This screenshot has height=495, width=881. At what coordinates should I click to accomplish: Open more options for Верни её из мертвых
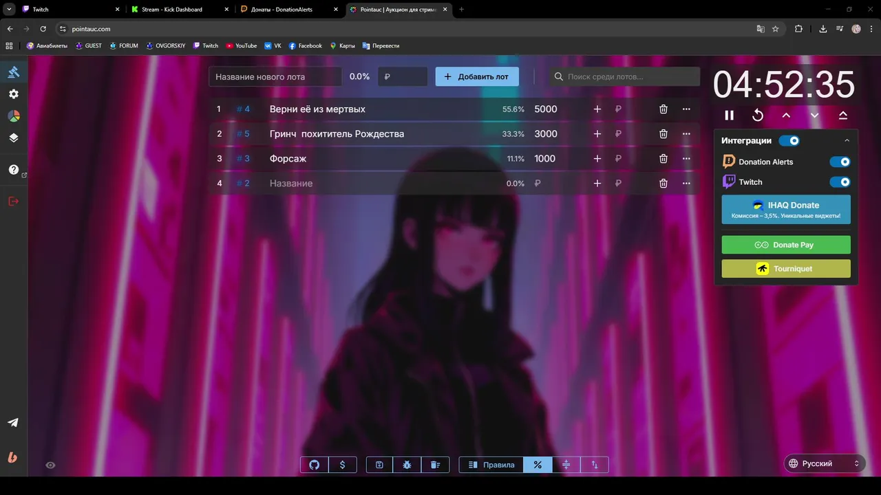686,109
